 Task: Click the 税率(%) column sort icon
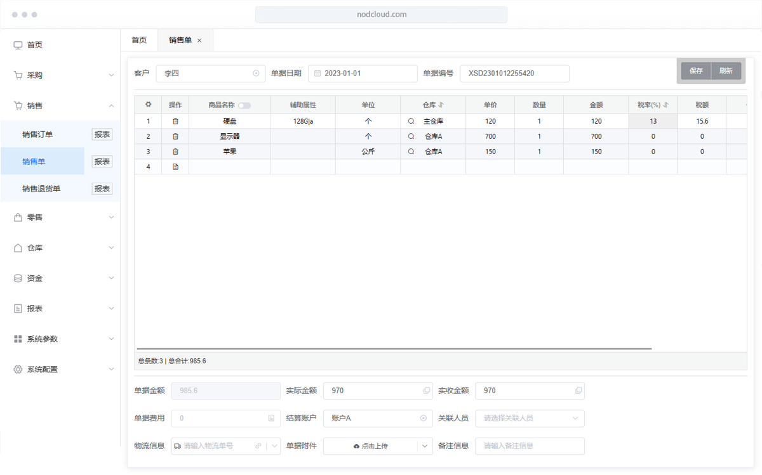(x=666, y=105)
